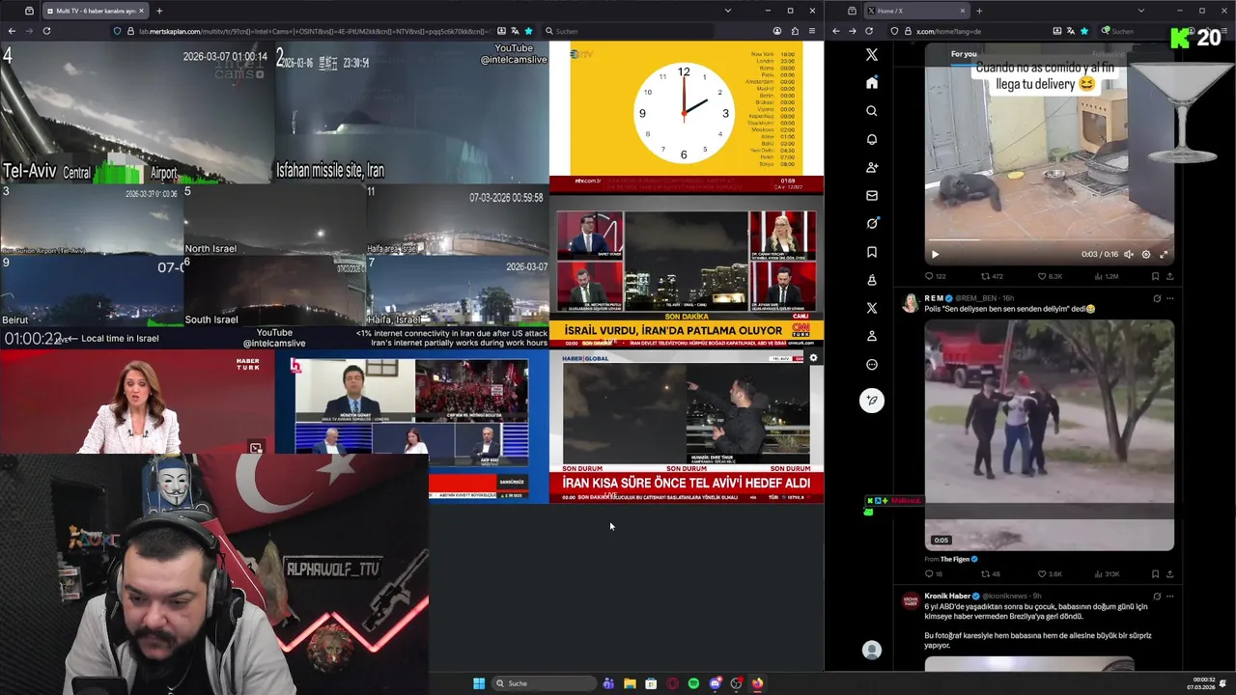Open cat video settings gear

(x=1146, y=255)
